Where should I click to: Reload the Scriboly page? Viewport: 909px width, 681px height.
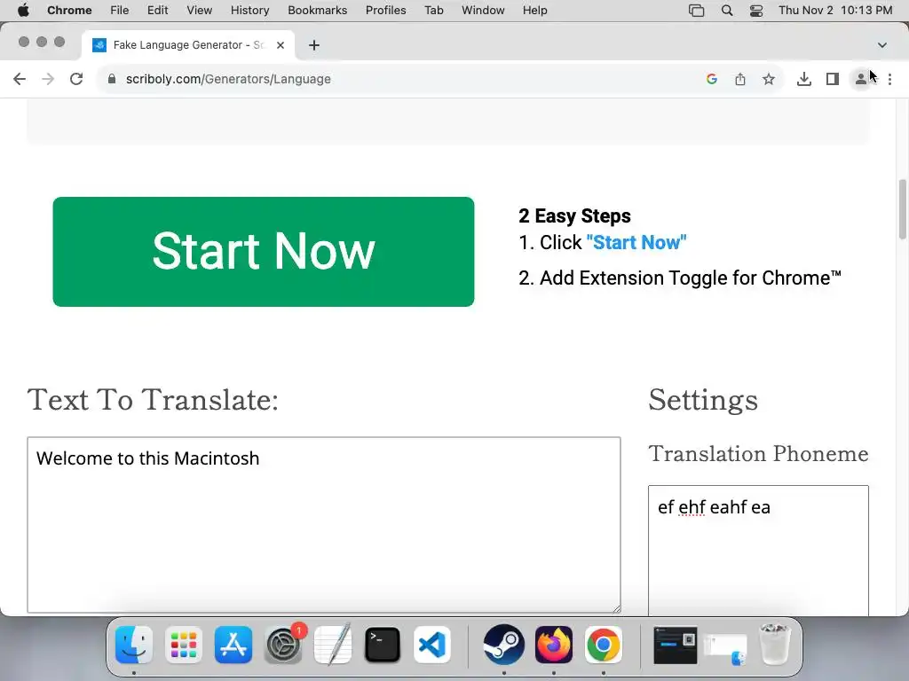76,79
